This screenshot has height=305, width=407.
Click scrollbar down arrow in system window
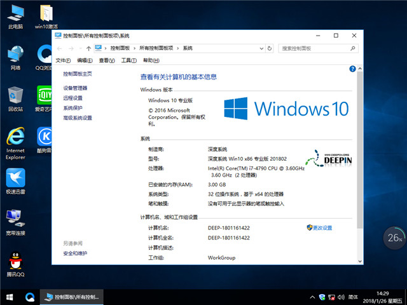[360, 261]
